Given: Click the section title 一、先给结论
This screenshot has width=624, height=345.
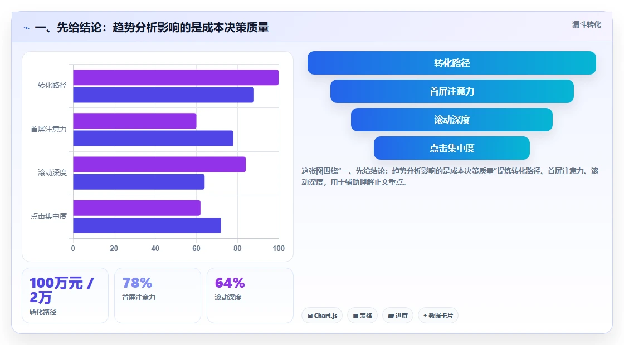Looking at the screenshot, I should click(x=152, y=28).
